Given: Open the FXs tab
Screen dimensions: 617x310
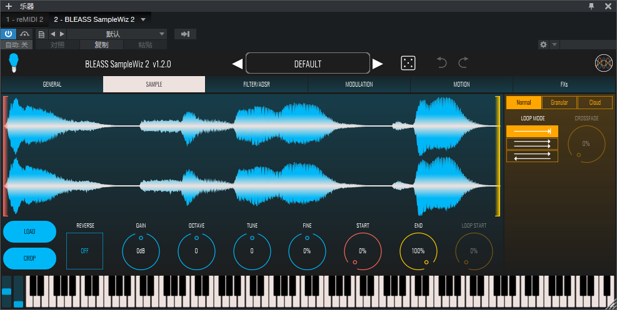Looking at the screenshot, I should [564, 84].
